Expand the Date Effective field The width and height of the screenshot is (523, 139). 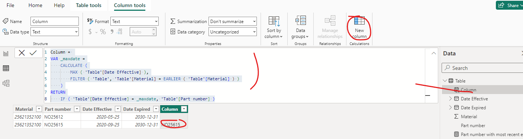[451, 98]
